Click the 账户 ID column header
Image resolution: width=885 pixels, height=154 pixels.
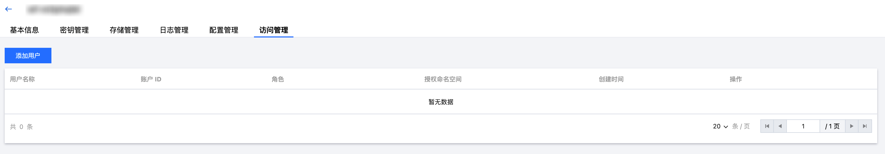tap(151, 79)
